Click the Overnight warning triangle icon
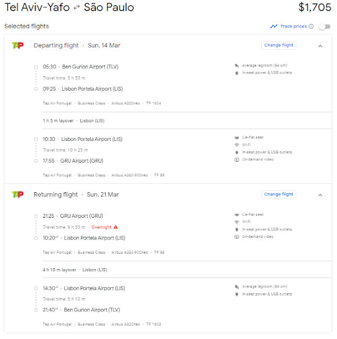This screenshot has height=339, width=337. (116, 227)
